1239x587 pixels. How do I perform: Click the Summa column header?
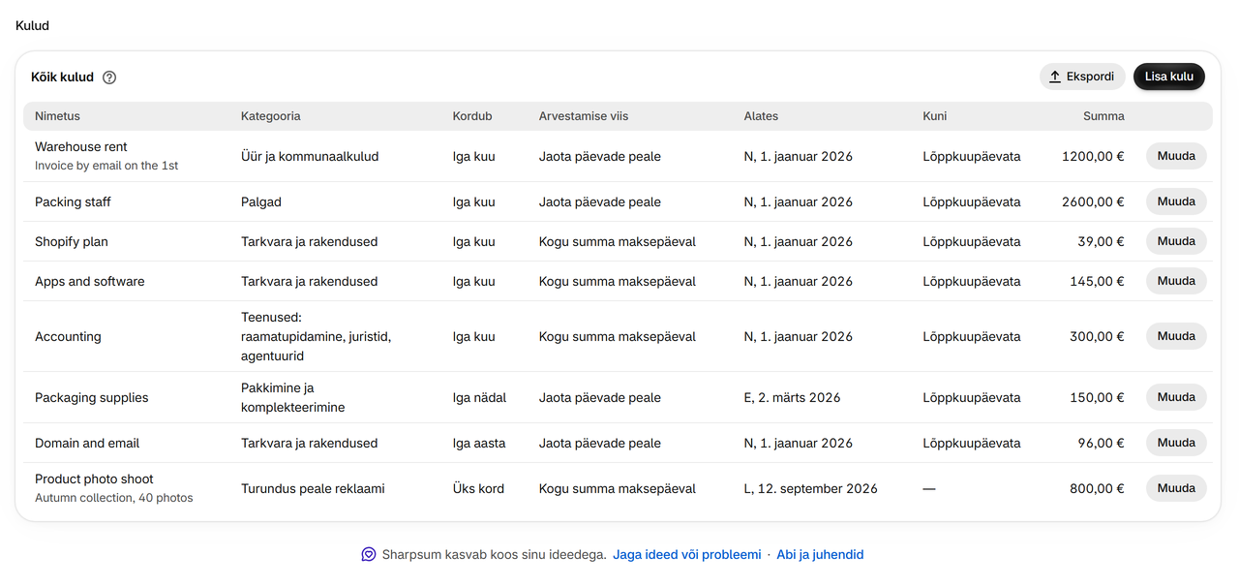[1103, 116]
